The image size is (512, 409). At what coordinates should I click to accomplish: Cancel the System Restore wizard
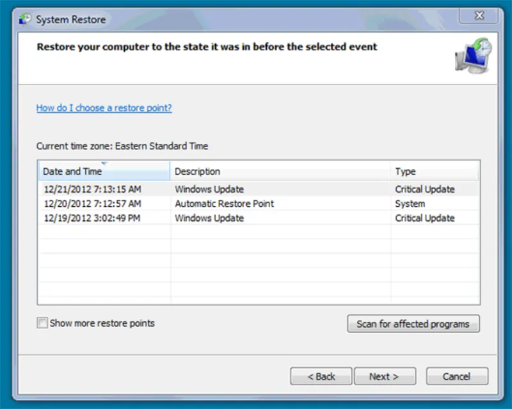[x=457, y=376]
